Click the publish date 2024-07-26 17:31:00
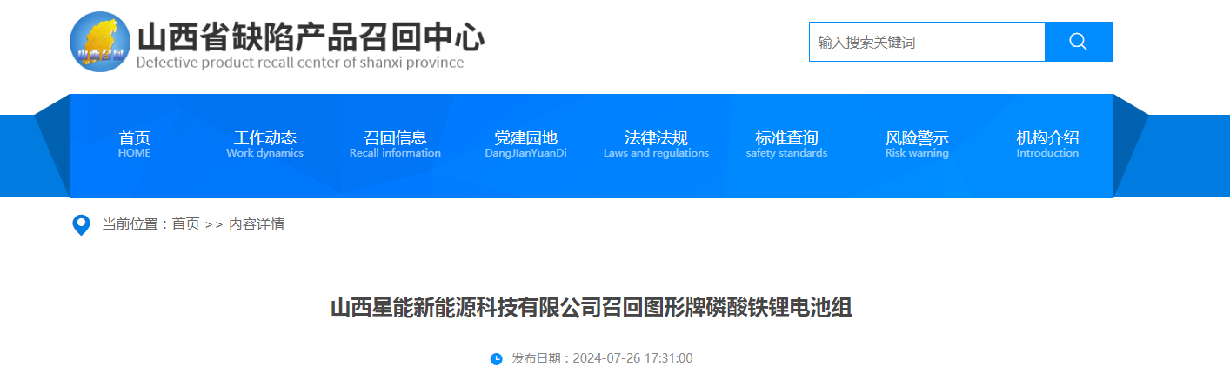Image resolution: width=1230 pixels, height=380 pixels. 633,358
